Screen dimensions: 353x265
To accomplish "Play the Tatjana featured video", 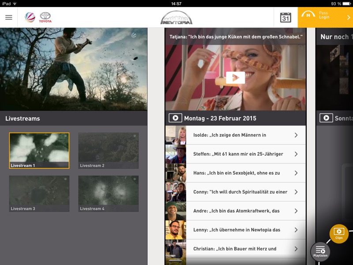I will click(235, 78).
